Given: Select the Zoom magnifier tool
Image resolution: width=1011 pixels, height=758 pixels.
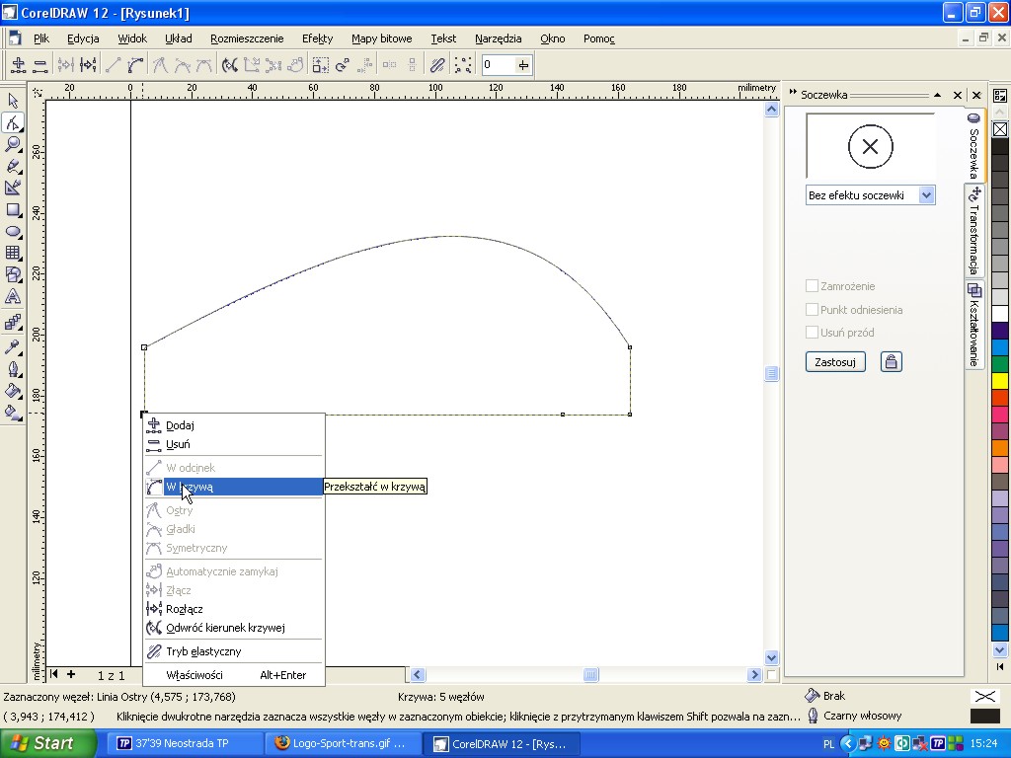Looking at the screenshot, I should tap(13, 144).
